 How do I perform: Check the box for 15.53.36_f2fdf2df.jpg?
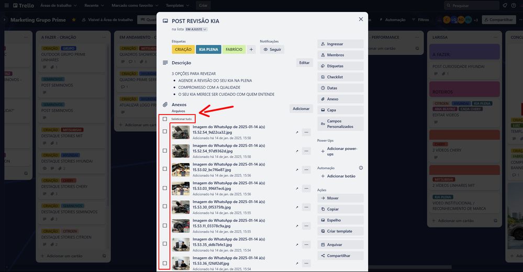point(165,263)
